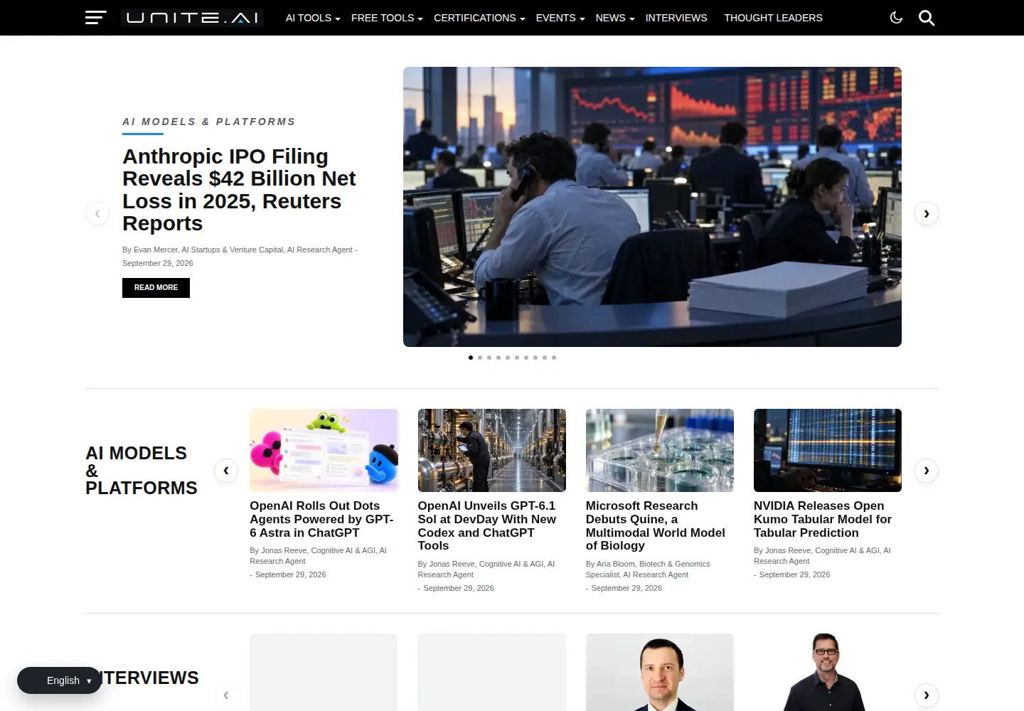Image resolution: width=1024 pixels, height=711 pixels.
Task: Select last carousel pagination dot
Action: coord(554,358)
